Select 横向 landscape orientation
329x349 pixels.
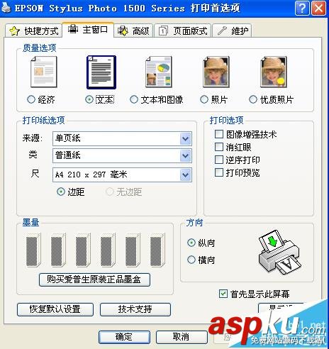tap(191, 260)
